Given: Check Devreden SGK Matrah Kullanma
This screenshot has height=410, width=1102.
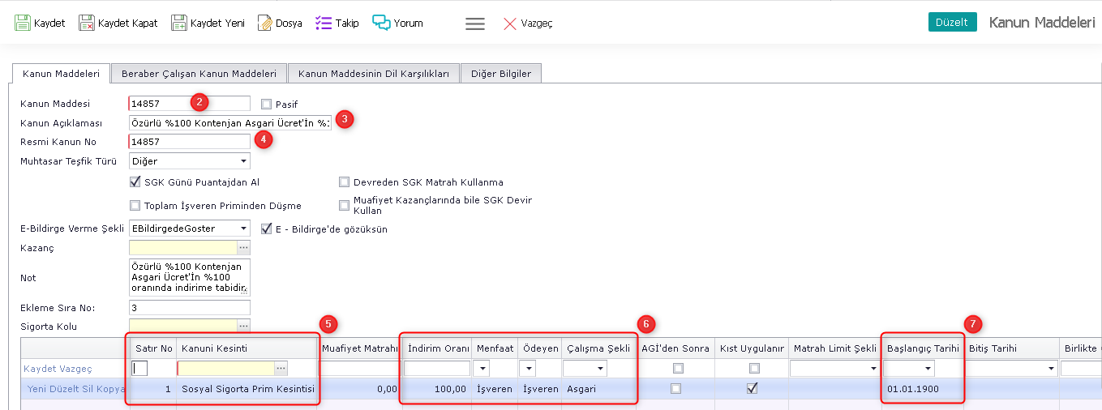Looking at the screenshot, I should (345, 182).
